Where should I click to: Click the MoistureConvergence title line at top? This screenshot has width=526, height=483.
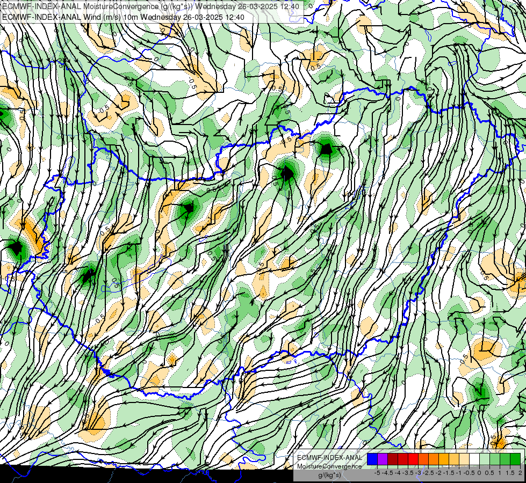click(150, 6)
